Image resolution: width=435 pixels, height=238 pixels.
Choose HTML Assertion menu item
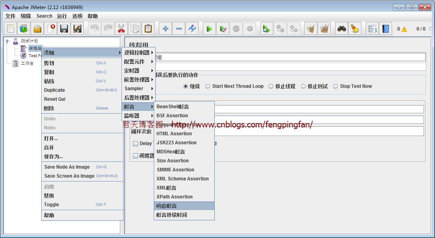point(184,134)
